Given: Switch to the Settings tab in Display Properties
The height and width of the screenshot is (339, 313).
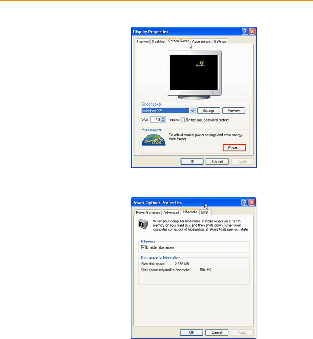Looking at the screenshot, I should pos(220,42).
